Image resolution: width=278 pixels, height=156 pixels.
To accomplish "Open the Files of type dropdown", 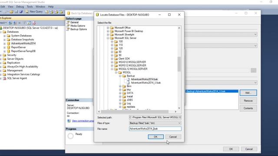I will (x=179, y=123).
